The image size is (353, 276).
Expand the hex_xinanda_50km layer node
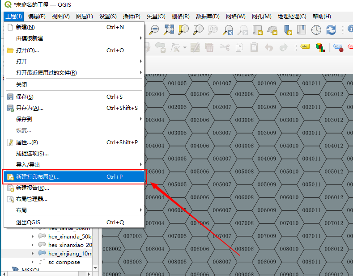(32, 236)
